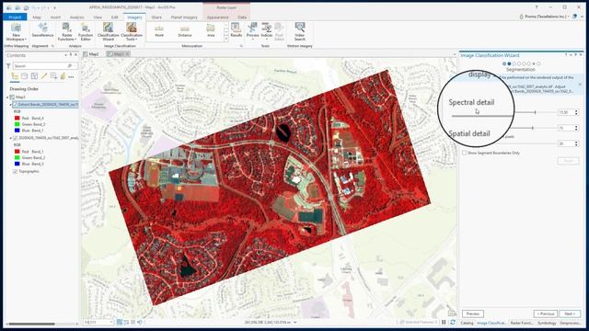Switch to List By Labeling view

[x=63, y=76]
